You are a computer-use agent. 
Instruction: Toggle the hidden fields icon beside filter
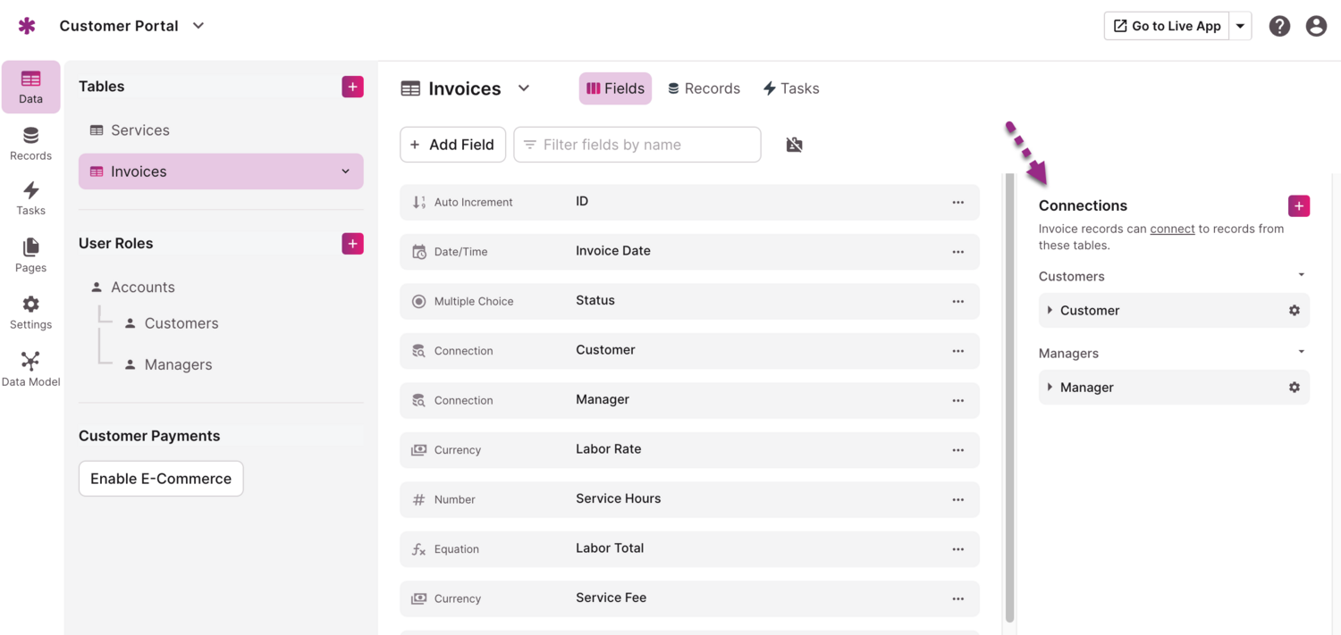(x=794, y=145)
